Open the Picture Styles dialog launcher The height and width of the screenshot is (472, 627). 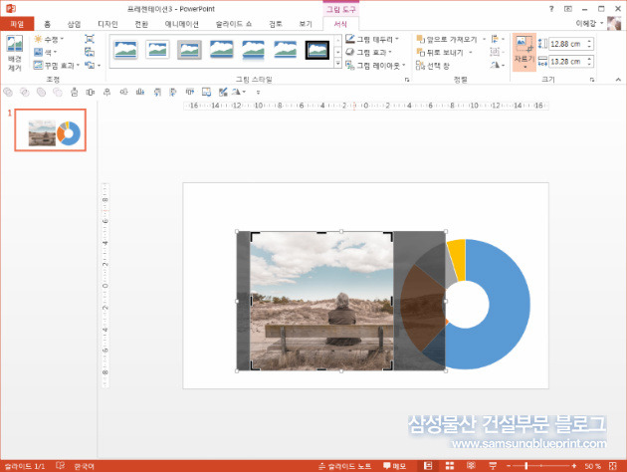407,80
